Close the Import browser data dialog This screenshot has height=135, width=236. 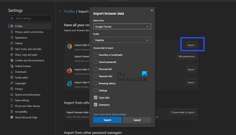152,10
